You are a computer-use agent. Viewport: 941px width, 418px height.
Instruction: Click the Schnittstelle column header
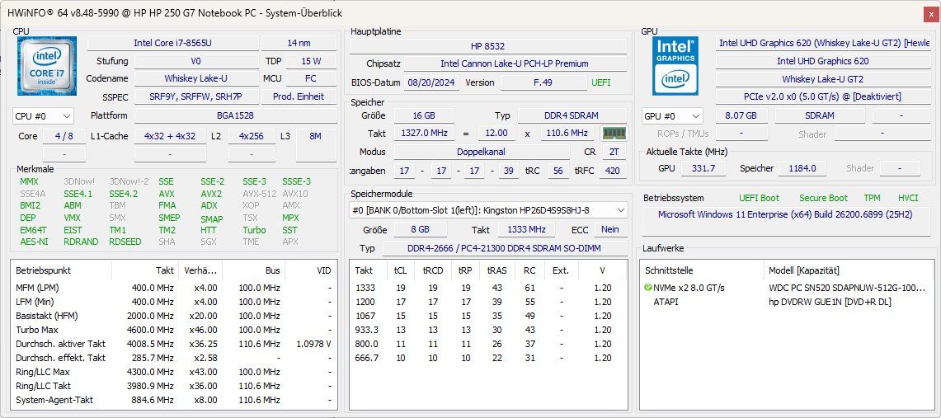(702, 270)
